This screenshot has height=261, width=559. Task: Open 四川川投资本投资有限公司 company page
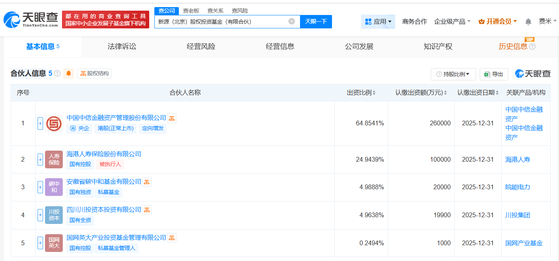tap(104, 210)
